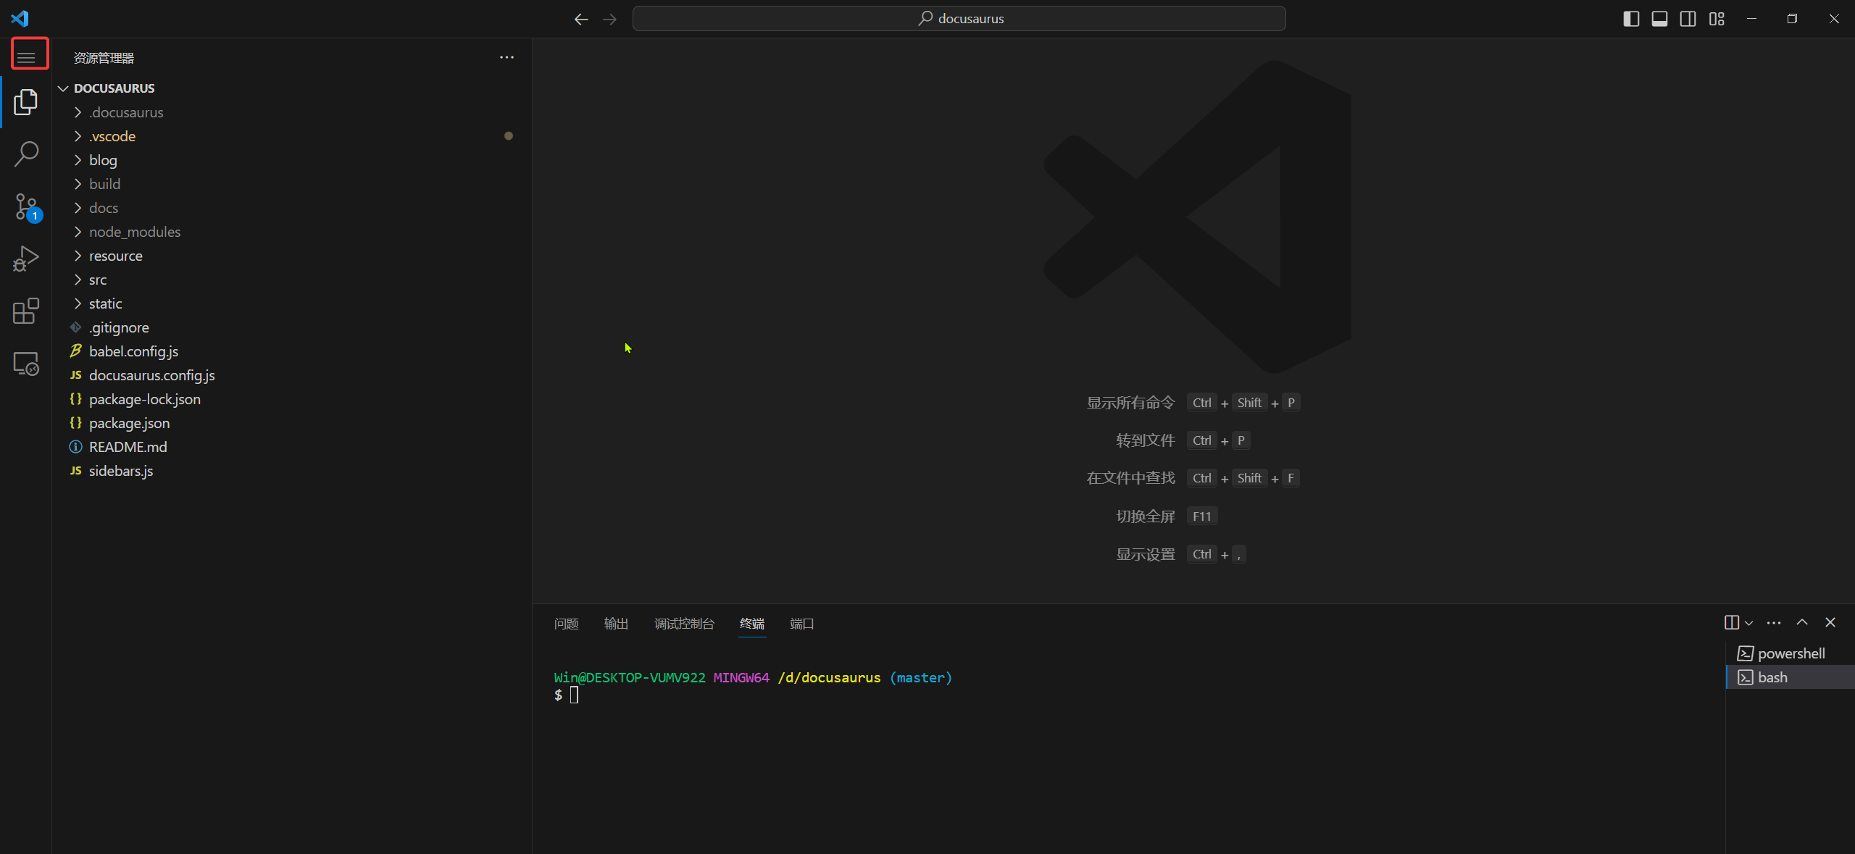Focus the terminal prompt input
Image resolution: width=1855 pixels, height=854 pixels.
point(574,695)
